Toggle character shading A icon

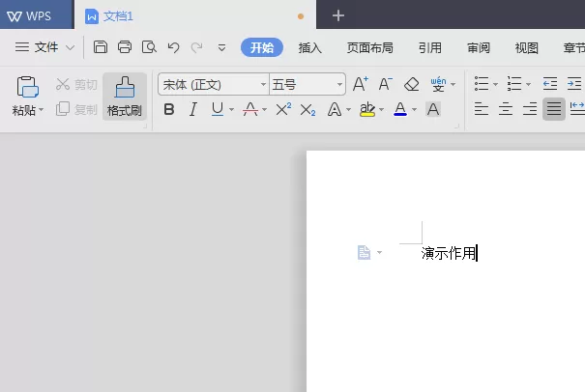433,109
